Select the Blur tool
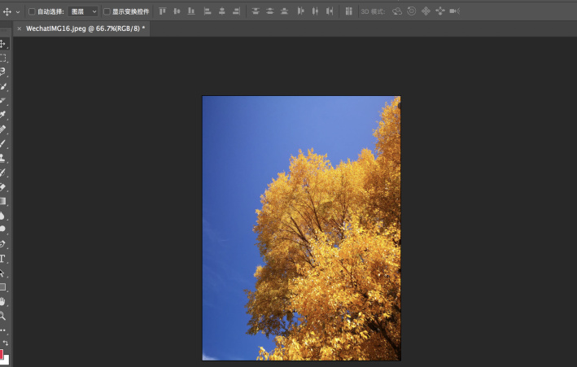The height and width of the screenshot is (367, 577). [2, 216]
